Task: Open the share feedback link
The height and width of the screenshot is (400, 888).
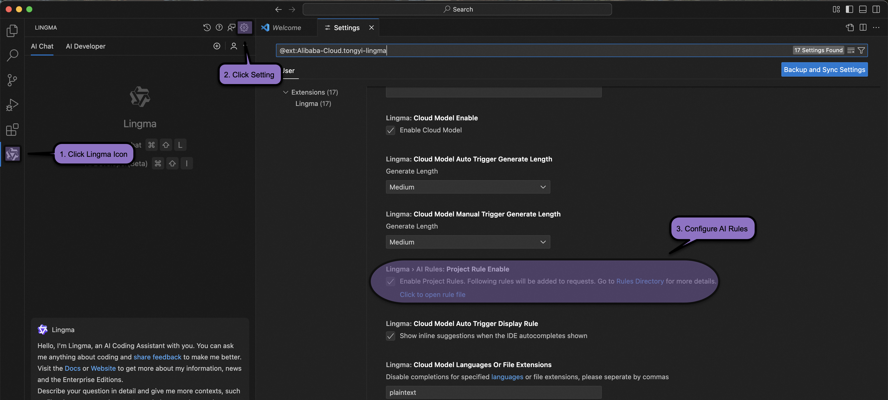Action: point(157,357)
